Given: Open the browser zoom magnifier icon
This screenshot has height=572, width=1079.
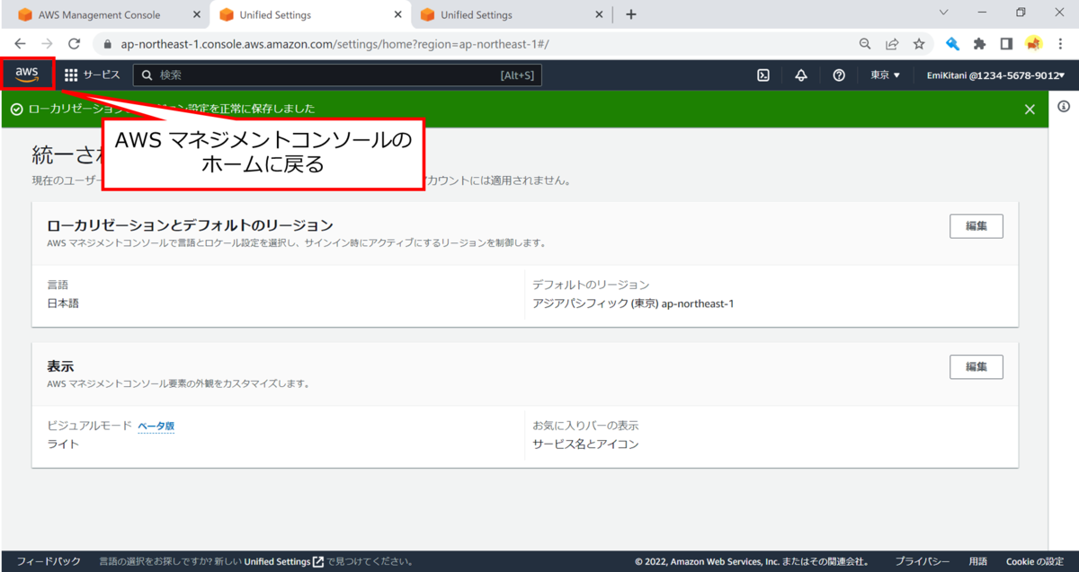Looking at the screenshot, I should tap(865, 43).
